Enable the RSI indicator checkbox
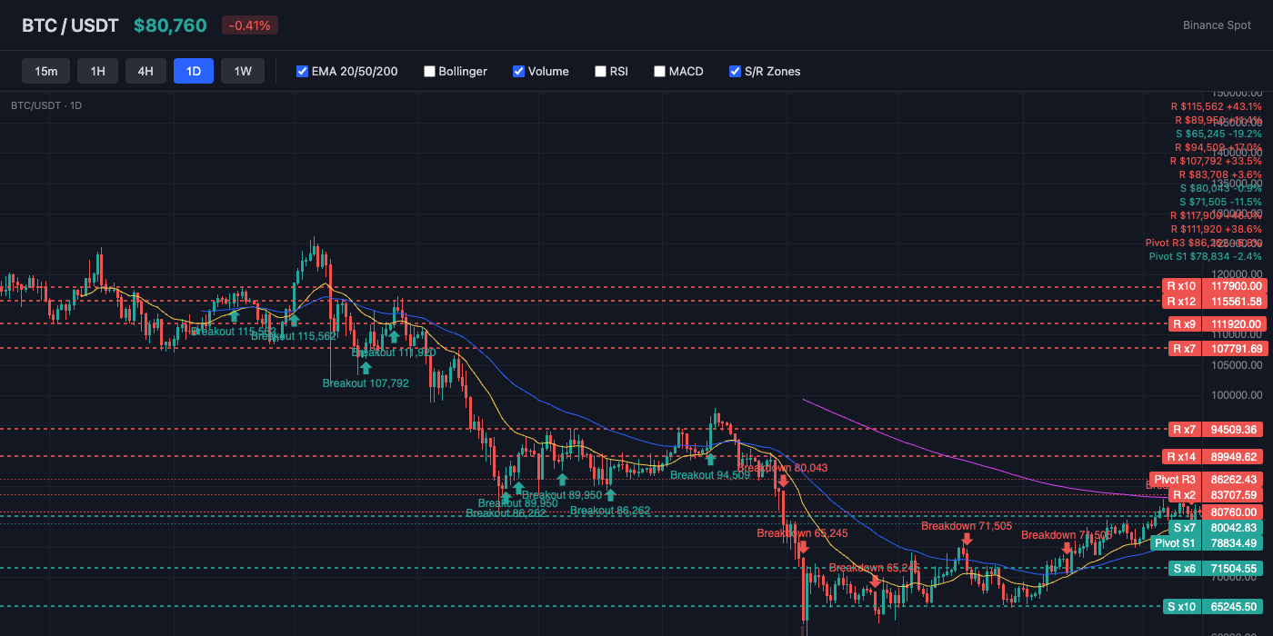The image size is (1273, 636). [600, 71]
